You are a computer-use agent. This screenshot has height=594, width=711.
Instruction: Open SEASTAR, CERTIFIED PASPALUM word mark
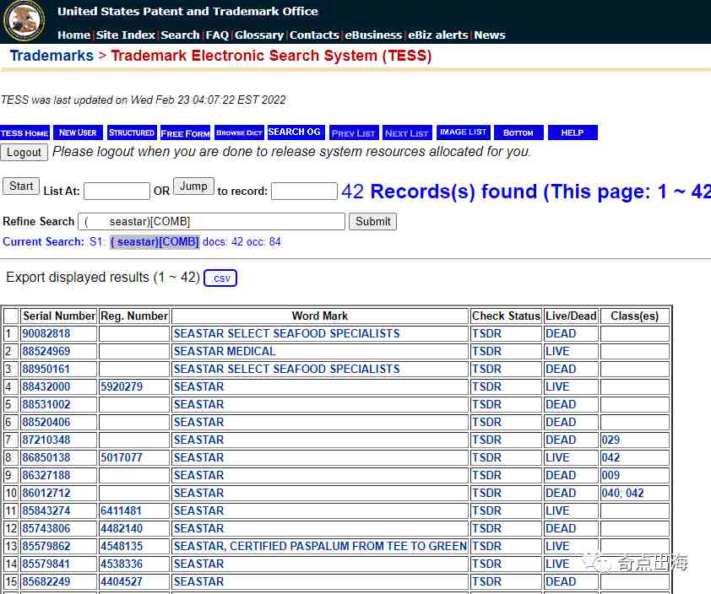[x=320, y=546]
